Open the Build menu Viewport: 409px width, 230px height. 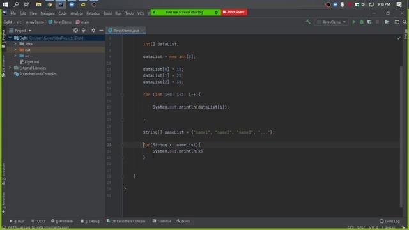[x=107, y=13]
